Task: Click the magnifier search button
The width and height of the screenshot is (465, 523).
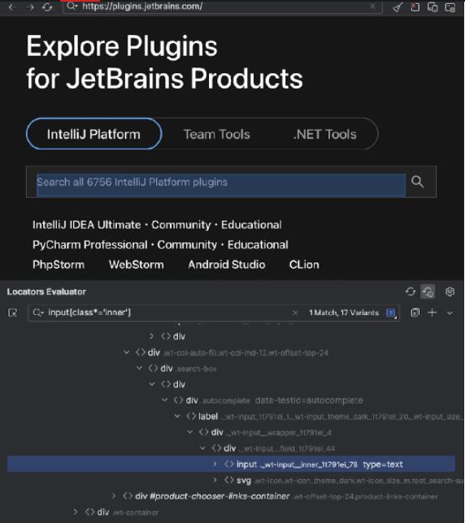Action: coord(417,182)
